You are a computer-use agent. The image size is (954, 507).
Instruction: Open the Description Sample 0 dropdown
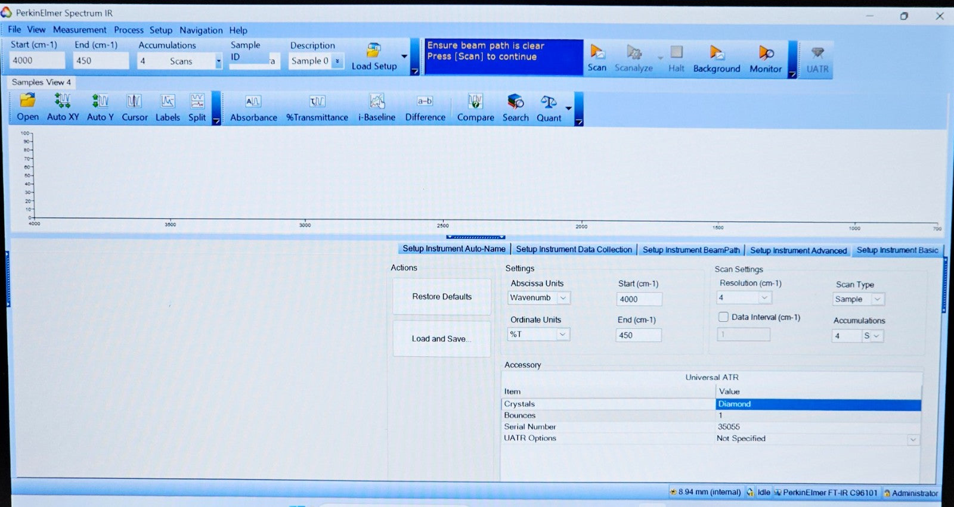click(x=337, y=61)
